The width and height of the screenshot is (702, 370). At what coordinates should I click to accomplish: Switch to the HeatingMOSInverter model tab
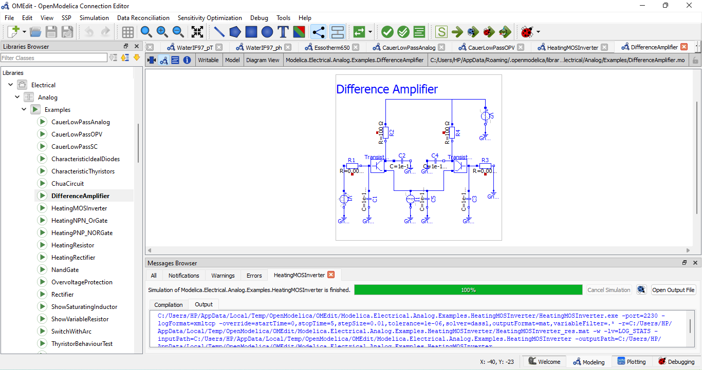[x=572, y=47]
